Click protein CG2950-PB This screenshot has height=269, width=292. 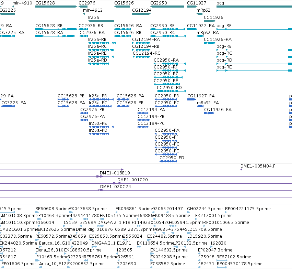pos(166,99)
